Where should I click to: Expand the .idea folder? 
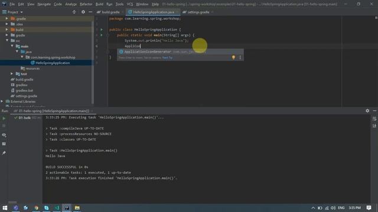(x=6, y=24)
